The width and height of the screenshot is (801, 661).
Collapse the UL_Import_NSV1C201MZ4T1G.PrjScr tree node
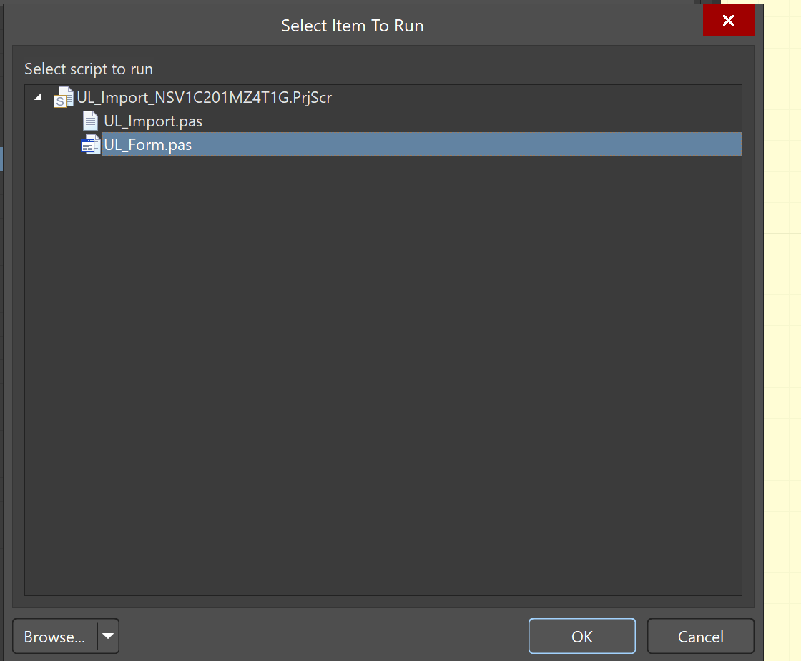pyautogui.click(x=38, y=96)
